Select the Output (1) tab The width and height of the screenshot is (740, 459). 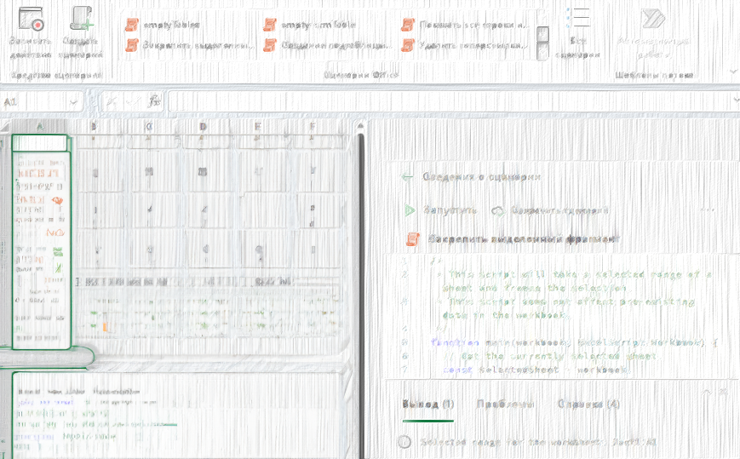coord(428,404)
